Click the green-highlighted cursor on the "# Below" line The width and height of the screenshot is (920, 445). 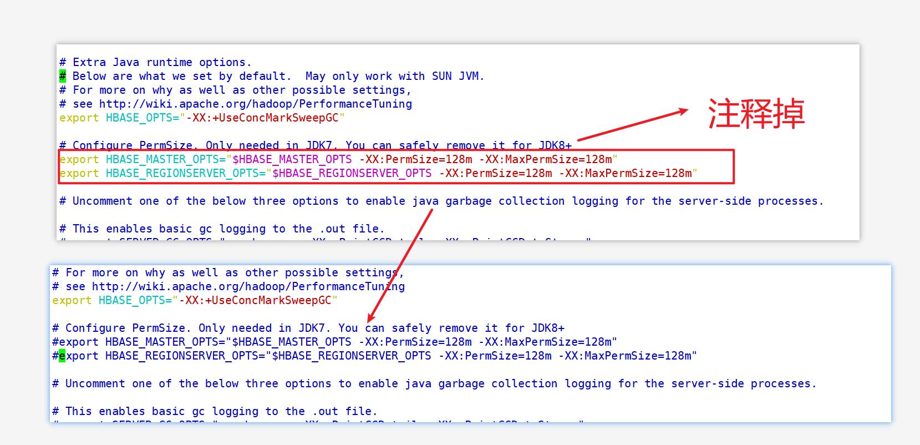click(63, 76)
